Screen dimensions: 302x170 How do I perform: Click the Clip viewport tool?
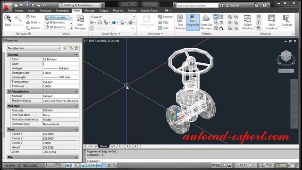(163, 22)
